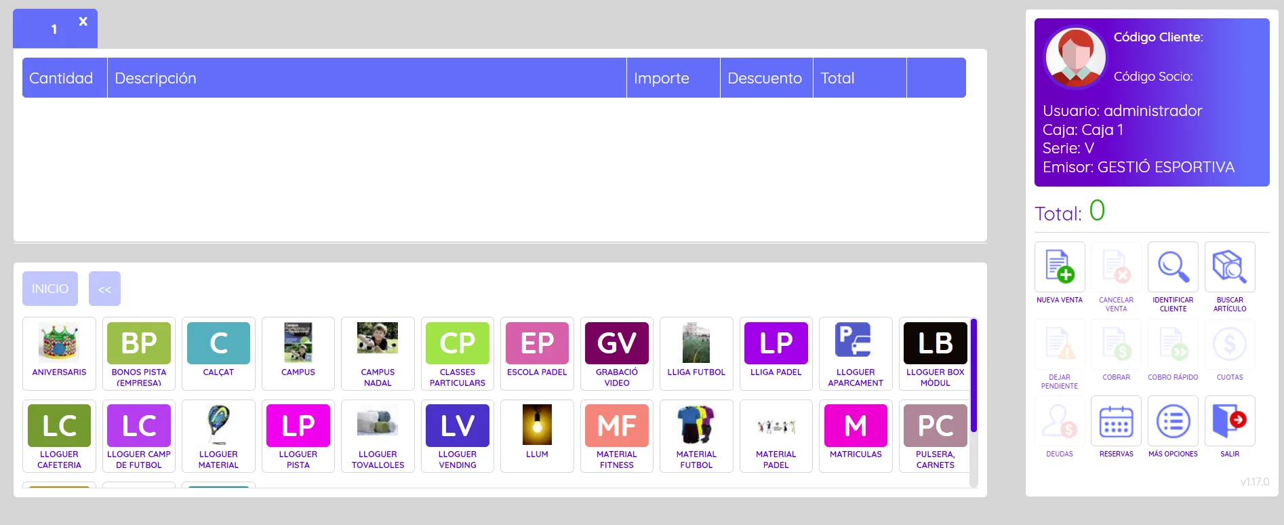Select the MF Material Fitness tile
This screenshot has width=1284, height=525.
[617, 436]
